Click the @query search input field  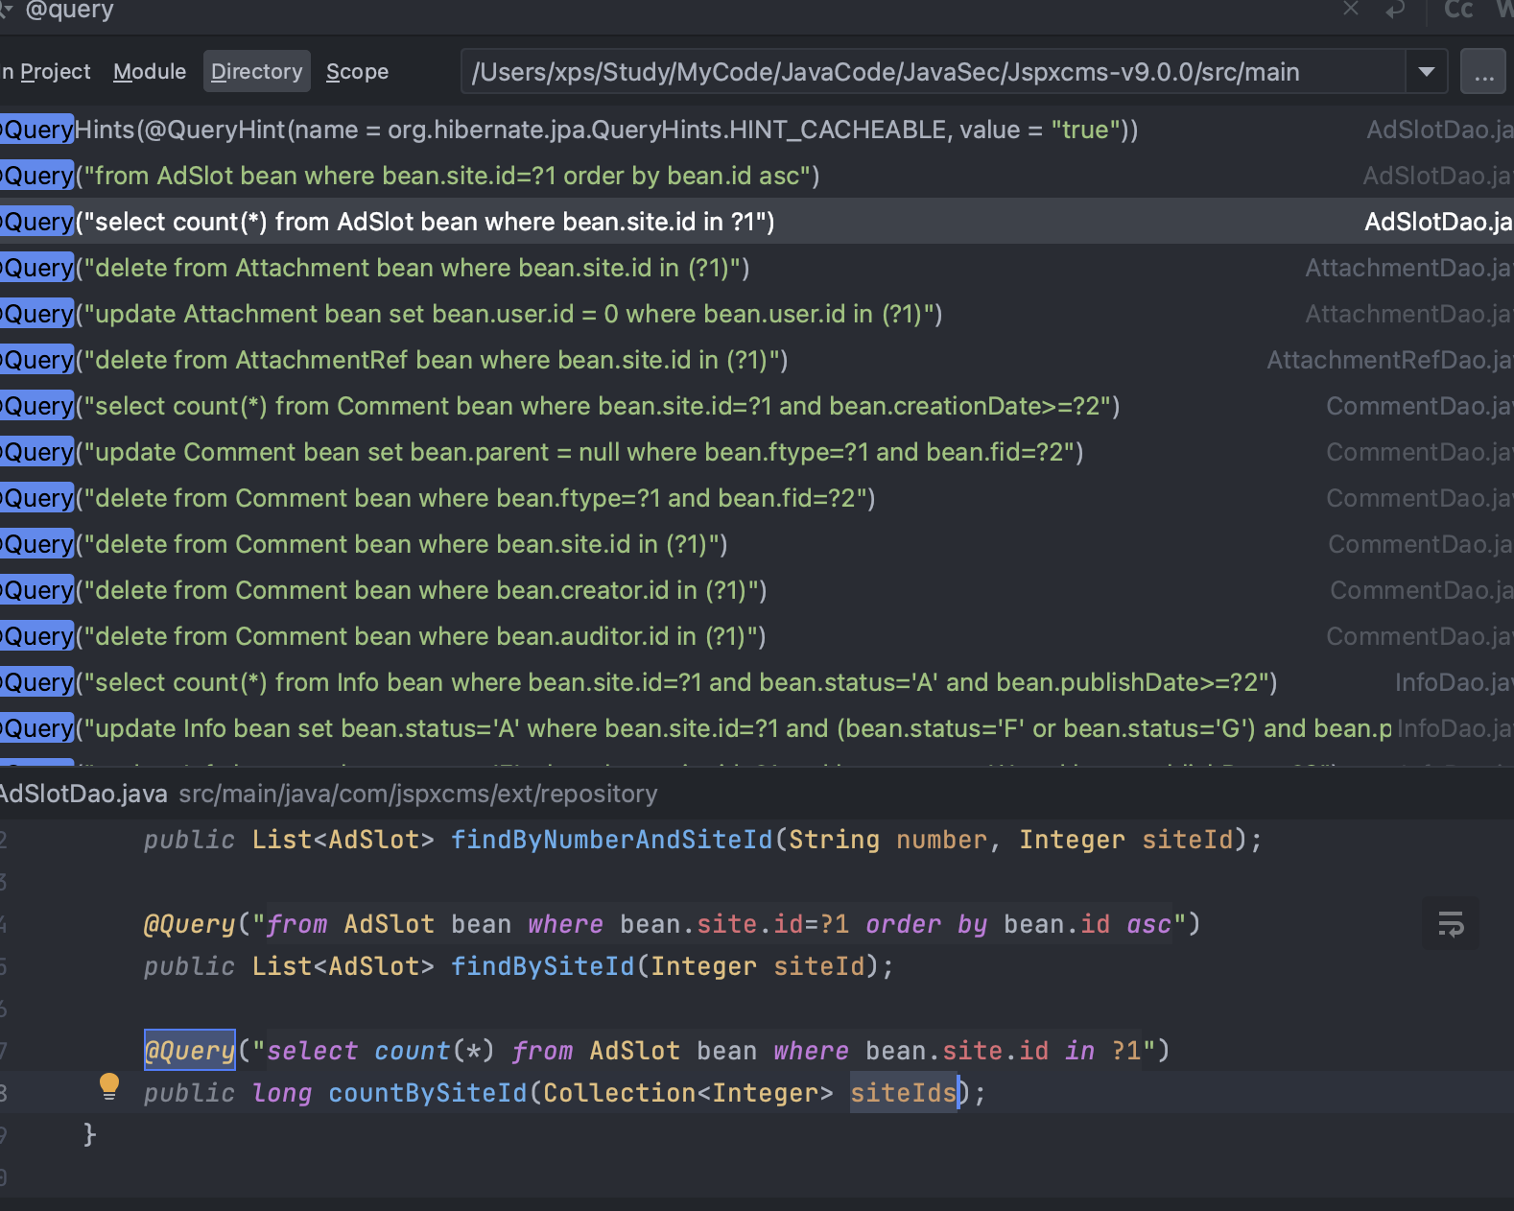pos(672,10)
